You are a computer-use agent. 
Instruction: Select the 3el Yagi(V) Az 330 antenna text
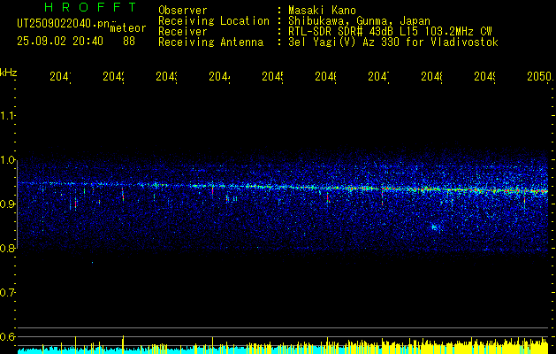coord(393,42)
